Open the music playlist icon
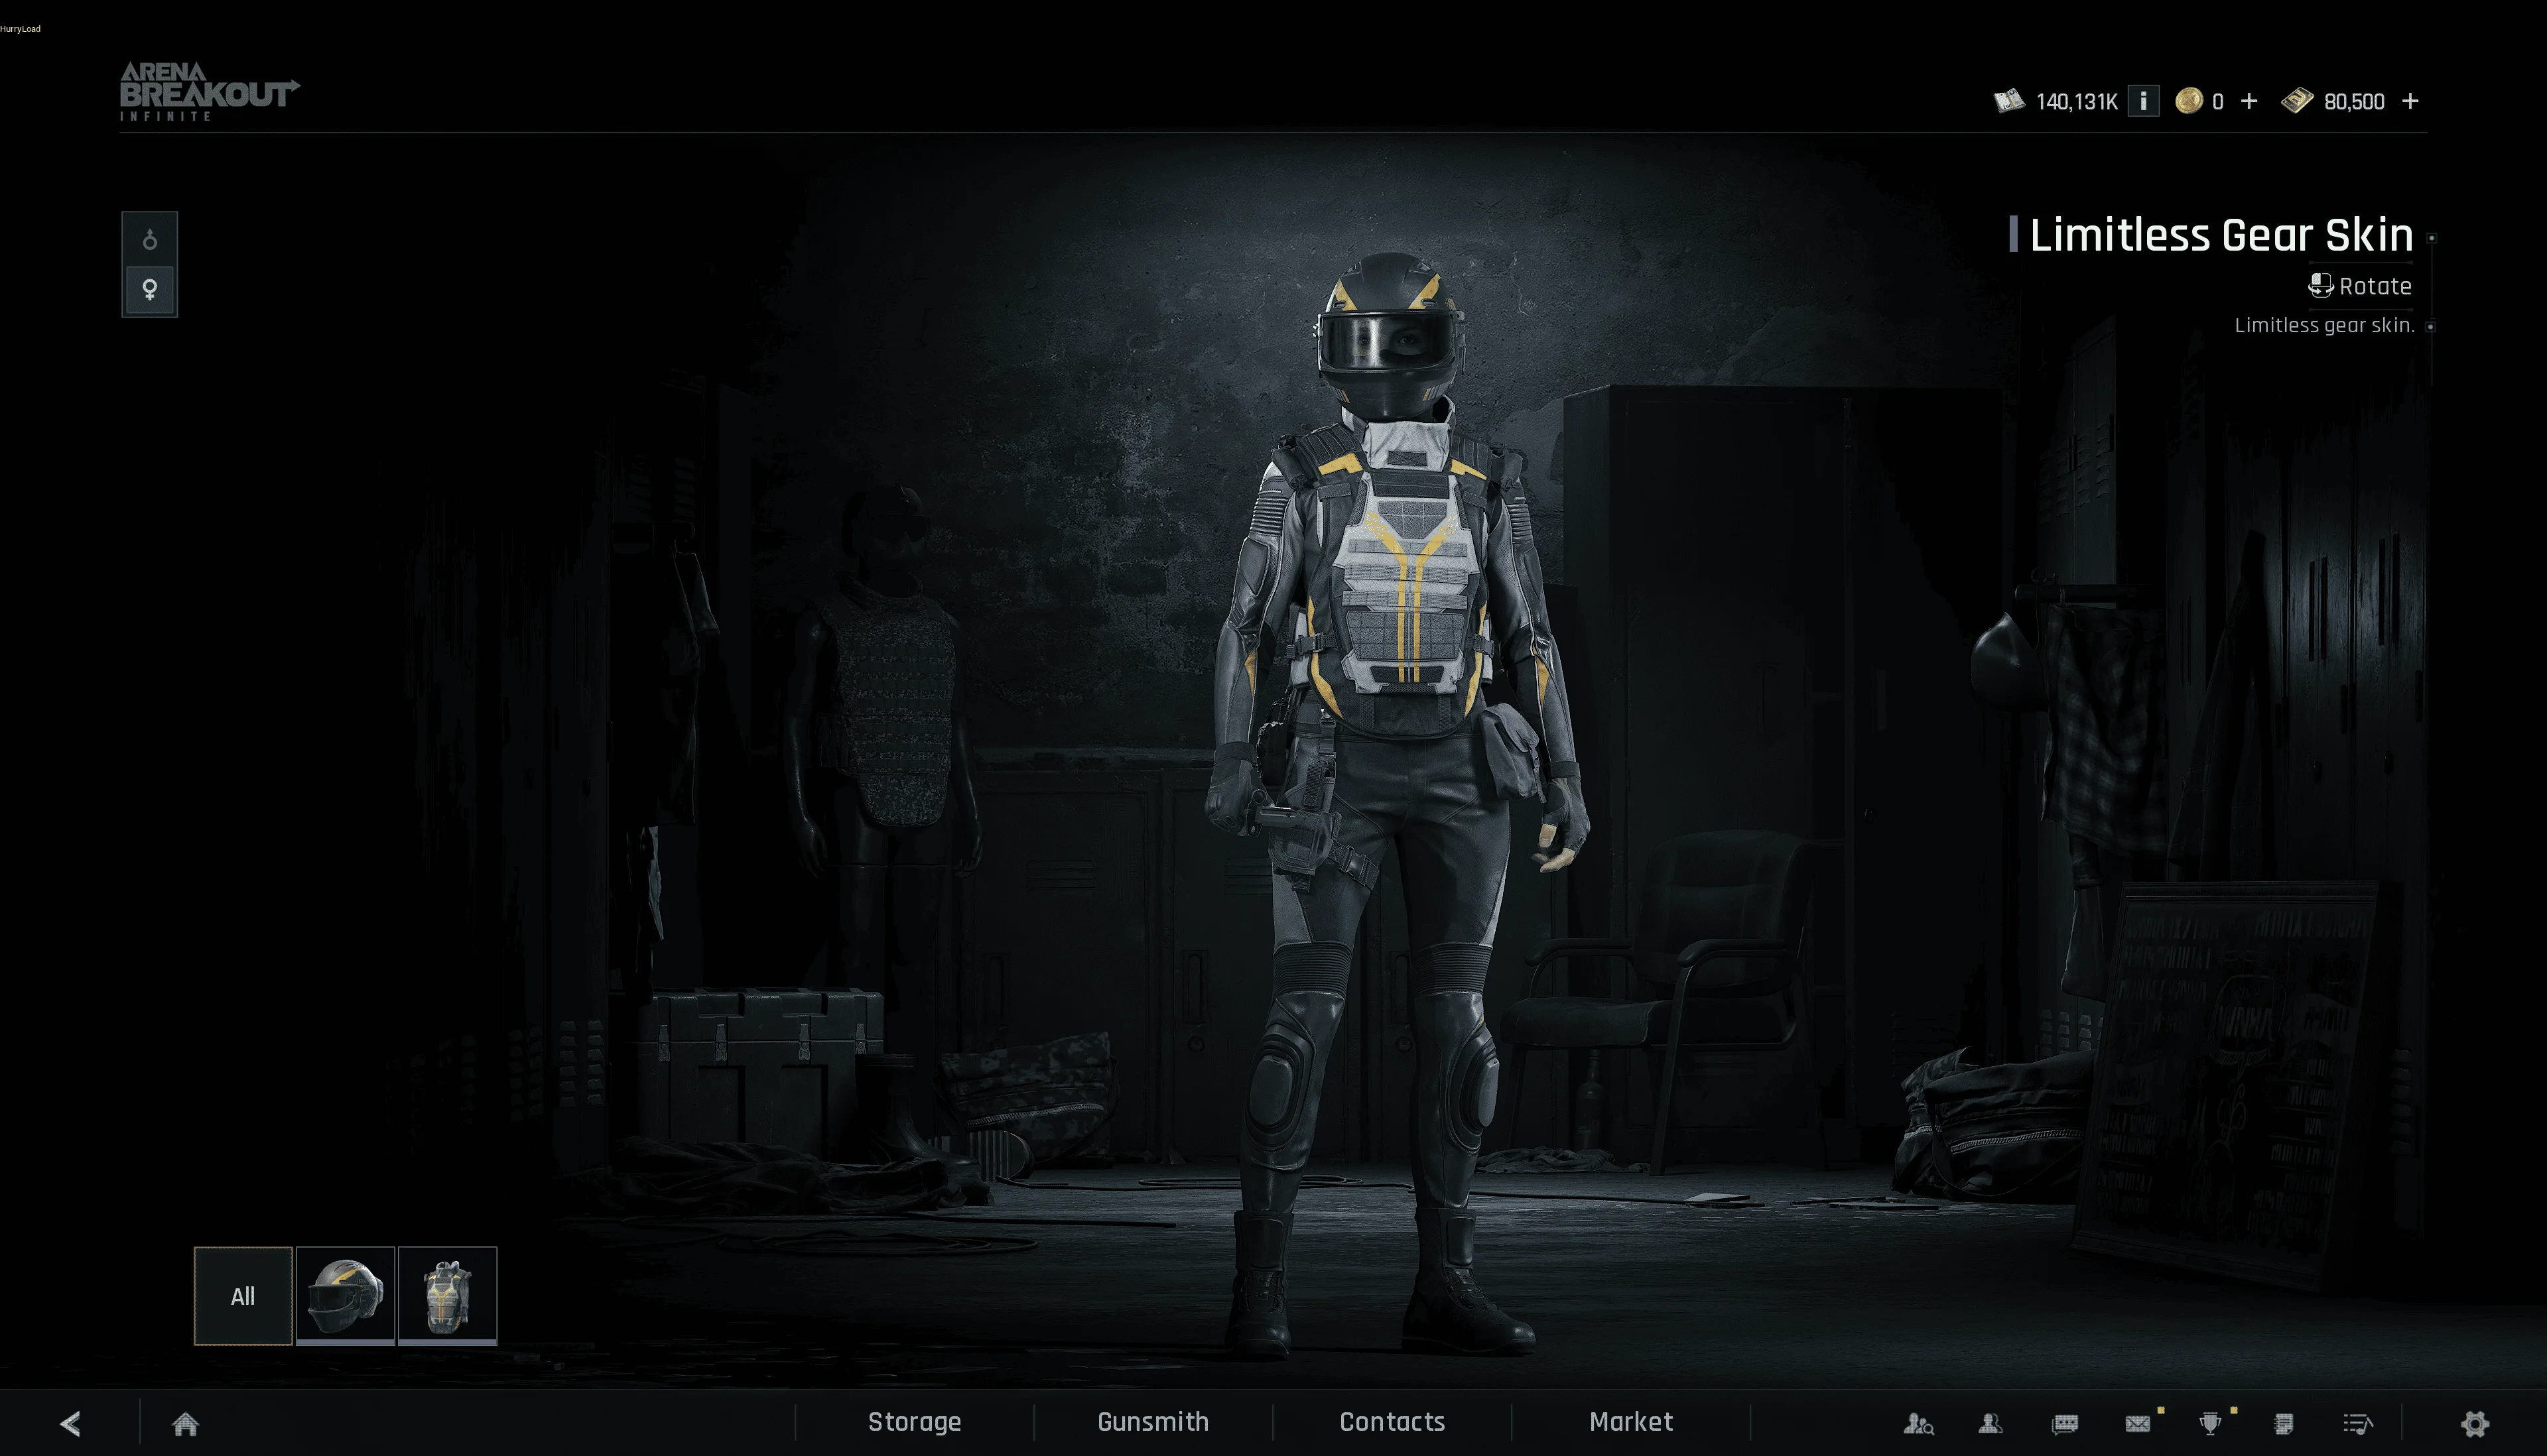The width and height of the screenshot is (2547, 1456). tap(2358, 1423)
